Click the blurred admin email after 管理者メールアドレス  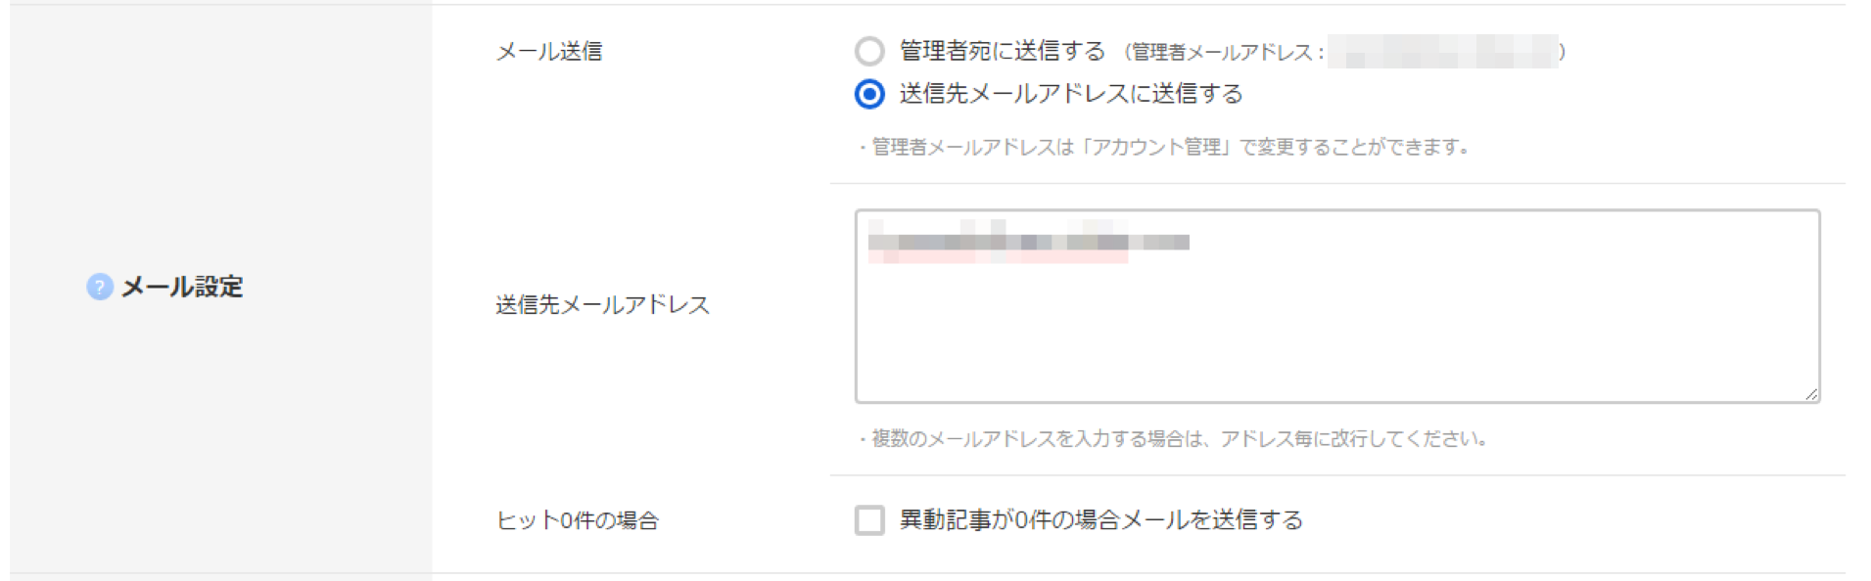[1443, 51]
